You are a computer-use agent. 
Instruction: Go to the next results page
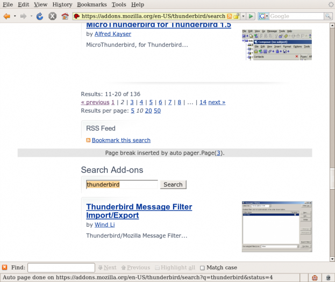click(x=217, y=102)
